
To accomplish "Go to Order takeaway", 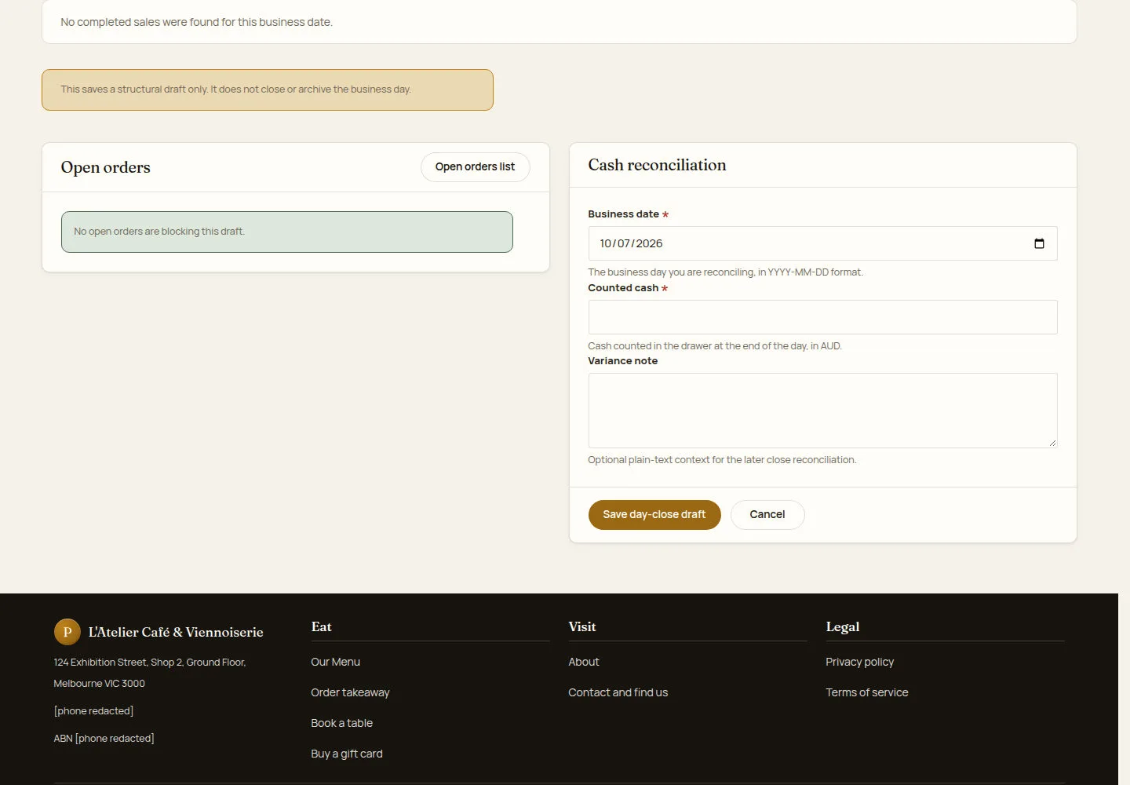I will (x=350, y=692).
